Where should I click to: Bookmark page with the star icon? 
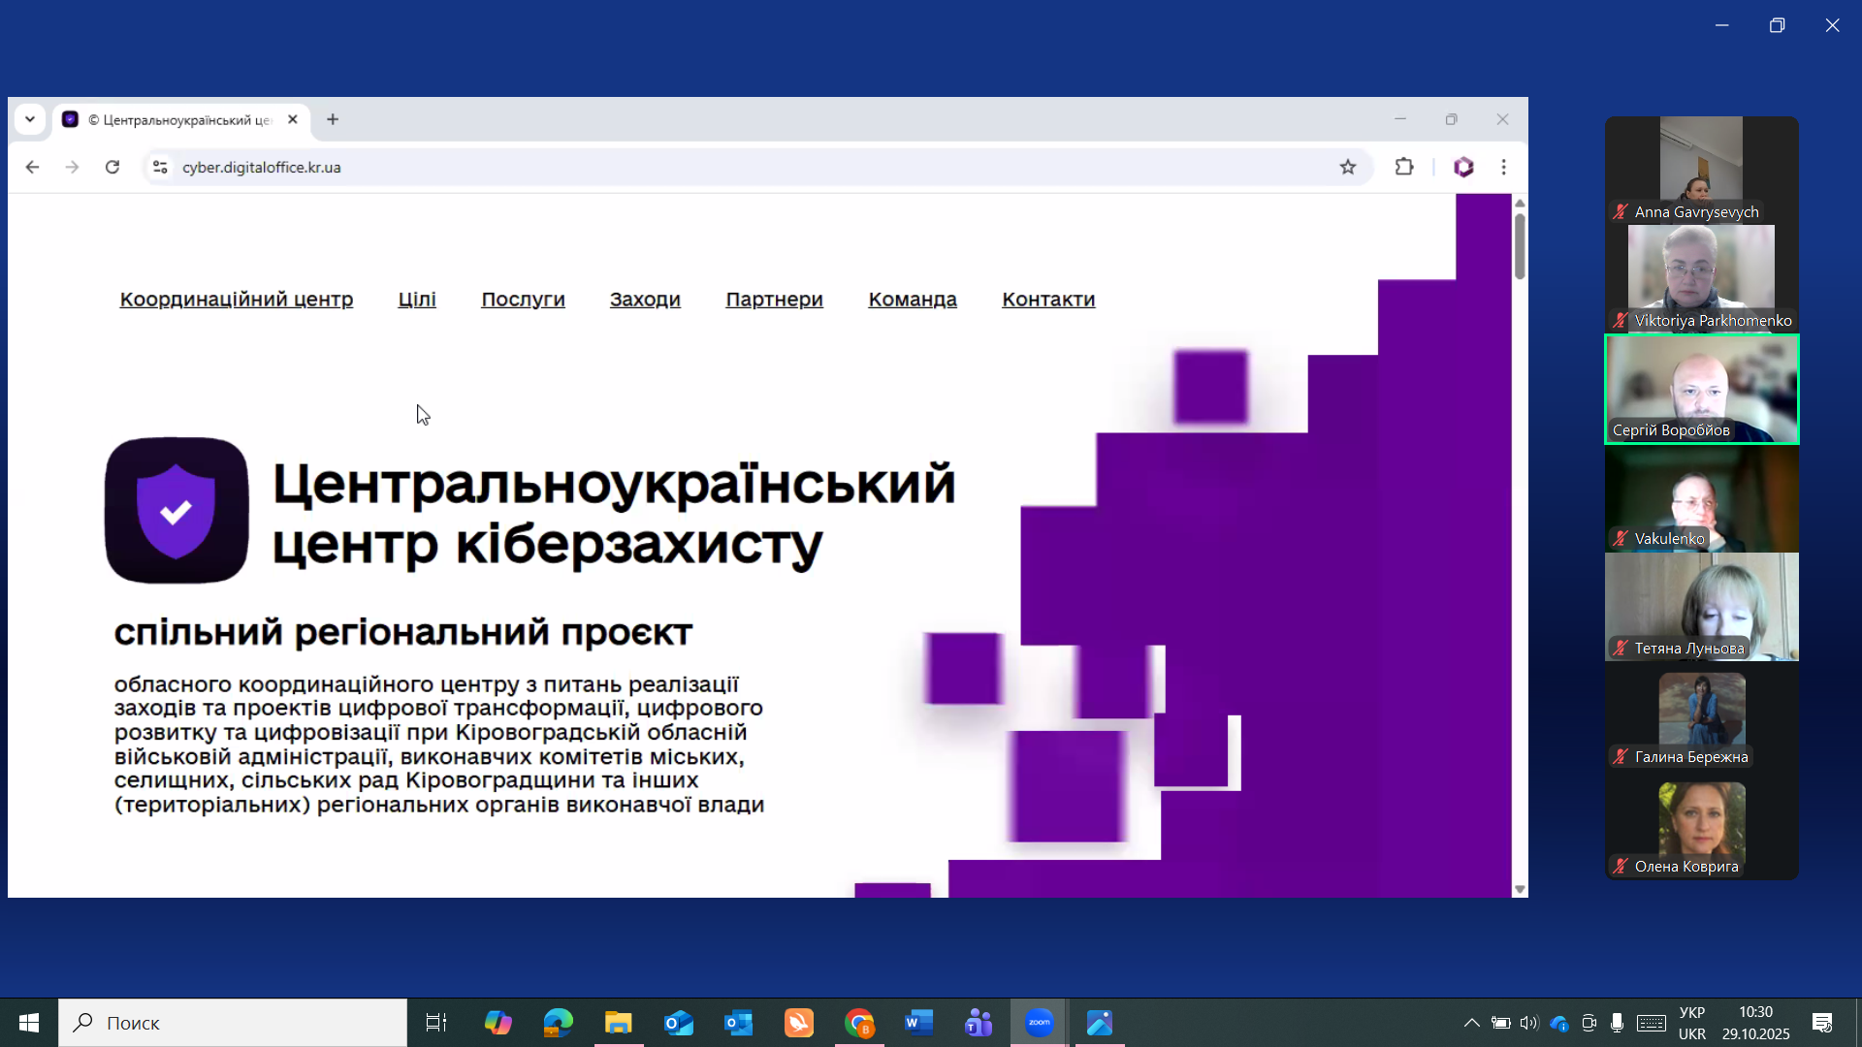pyautogui.click(x=1348, y=167)
